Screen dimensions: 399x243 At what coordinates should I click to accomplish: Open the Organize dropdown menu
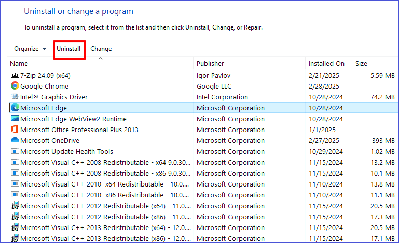30,49
